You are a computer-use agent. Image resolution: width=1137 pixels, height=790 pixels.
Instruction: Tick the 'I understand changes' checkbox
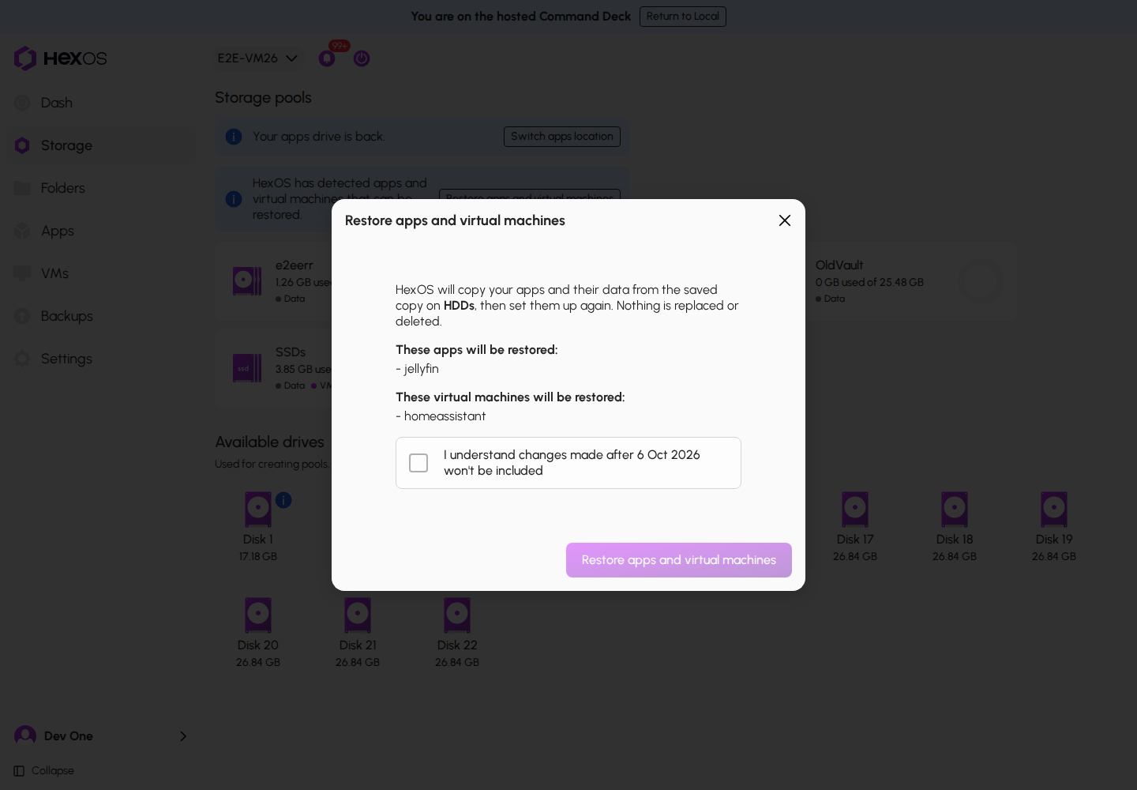418,463
